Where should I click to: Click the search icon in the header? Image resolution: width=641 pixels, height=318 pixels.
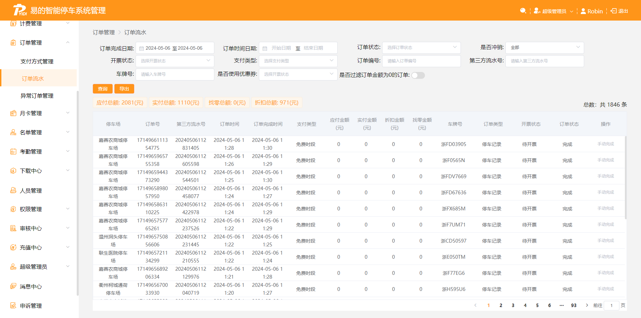[x=523, y=11]
